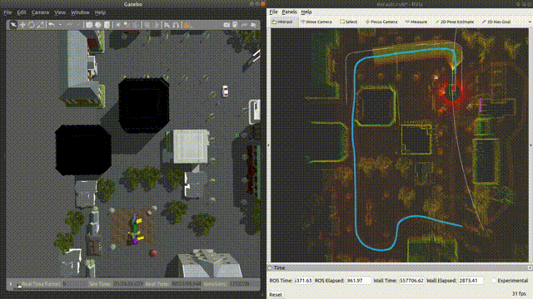
Task: Open RViz File menu
Action: 273,12
